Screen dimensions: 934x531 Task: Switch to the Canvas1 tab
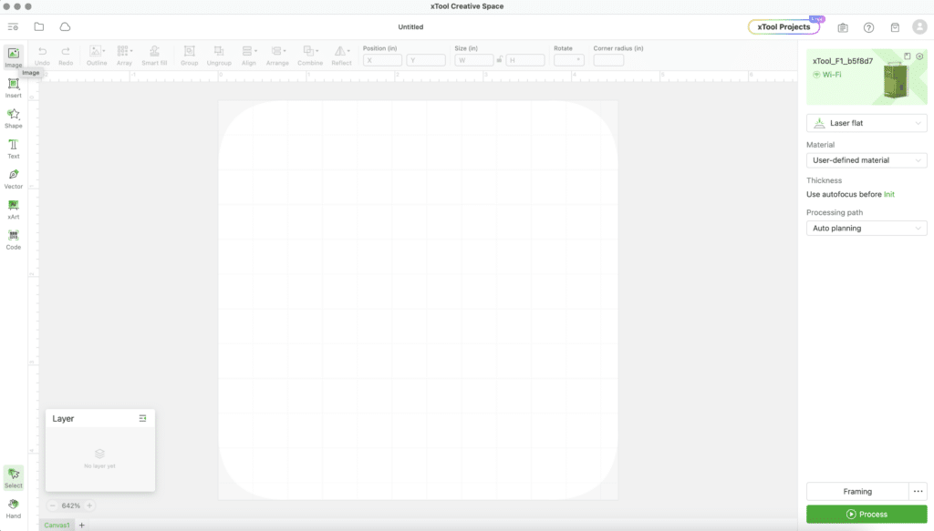click(x=57, y=525)
